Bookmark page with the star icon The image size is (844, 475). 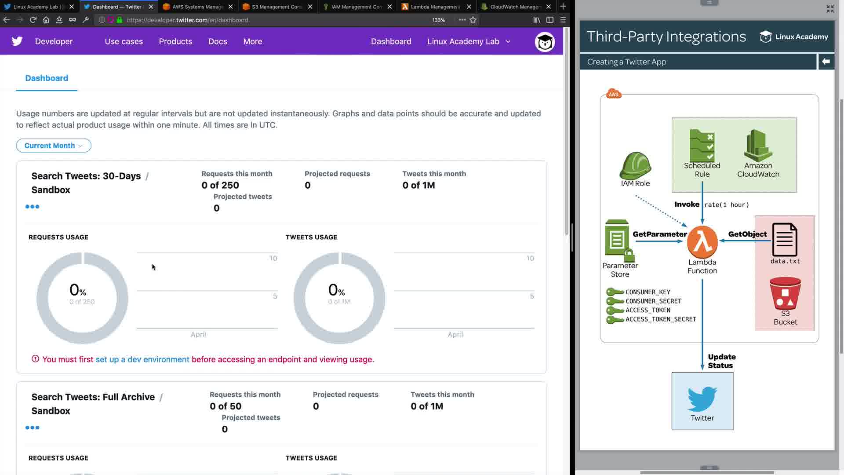[473, 20]
